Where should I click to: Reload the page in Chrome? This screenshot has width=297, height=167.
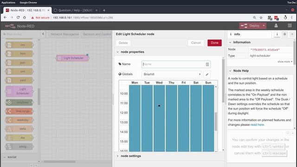tap(18, 18)
